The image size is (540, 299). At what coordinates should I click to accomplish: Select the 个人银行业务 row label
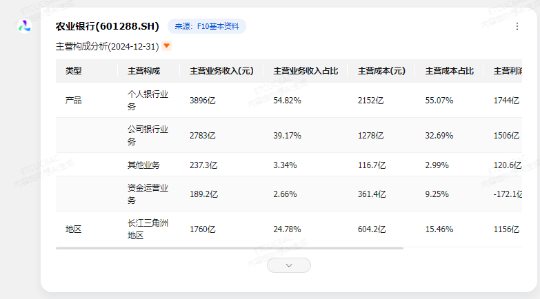pos(148,100)
